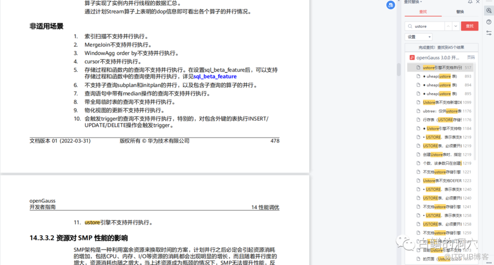Open the help question-mark icon in sidebar
The height and width of the screenshot is (265, 494).
[x=488, y=22]
